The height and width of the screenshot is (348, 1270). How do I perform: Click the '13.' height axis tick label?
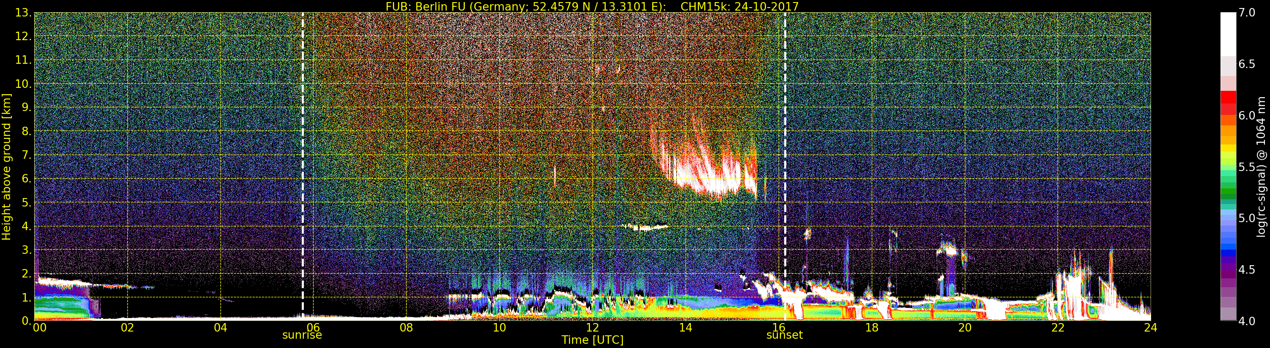(24, 13)
